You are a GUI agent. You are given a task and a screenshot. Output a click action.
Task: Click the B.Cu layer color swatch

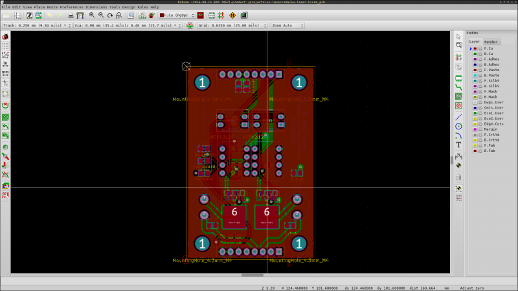point(475,54)
